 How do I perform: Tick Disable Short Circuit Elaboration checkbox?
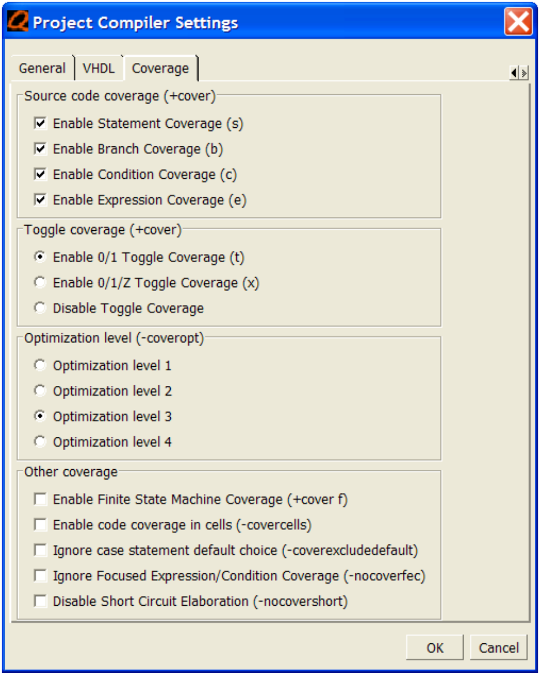[x=41, y=601]
